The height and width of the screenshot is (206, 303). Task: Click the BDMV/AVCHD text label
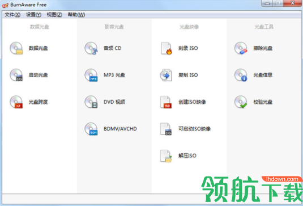[x=120, y=129]
